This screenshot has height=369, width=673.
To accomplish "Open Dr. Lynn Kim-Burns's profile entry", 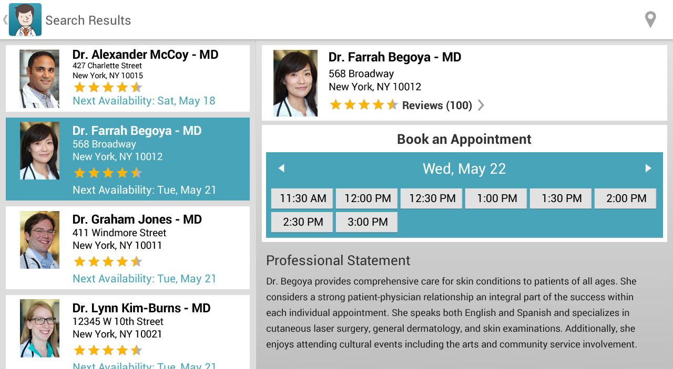I will pos(141,308).
